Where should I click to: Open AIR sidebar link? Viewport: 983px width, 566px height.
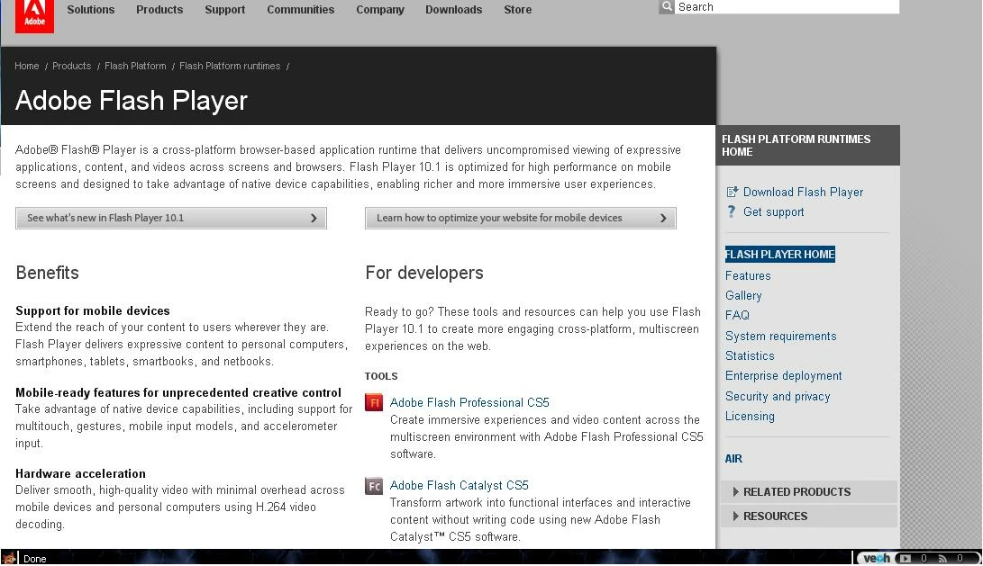tap(733, 459)
